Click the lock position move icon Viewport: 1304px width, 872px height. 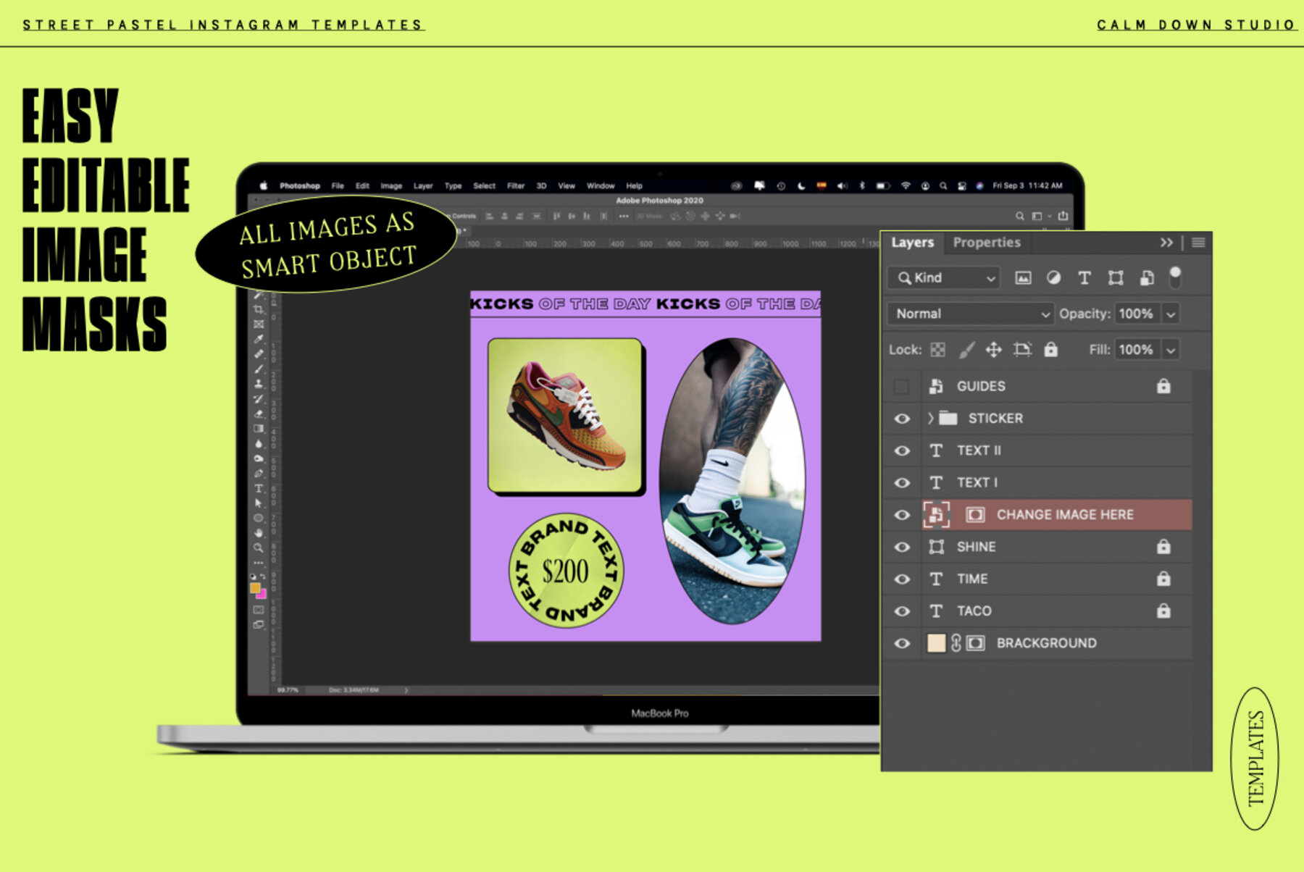[993, 350]
